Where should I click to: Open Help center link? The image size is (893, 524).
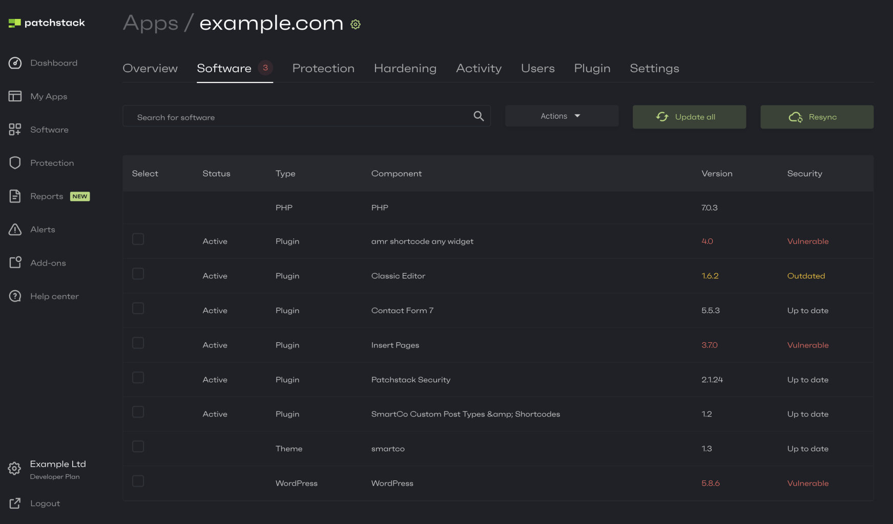54,296
